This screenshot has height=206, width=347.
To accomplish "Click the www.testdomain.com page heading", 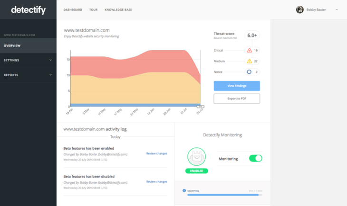I will [x=87, y=30].
